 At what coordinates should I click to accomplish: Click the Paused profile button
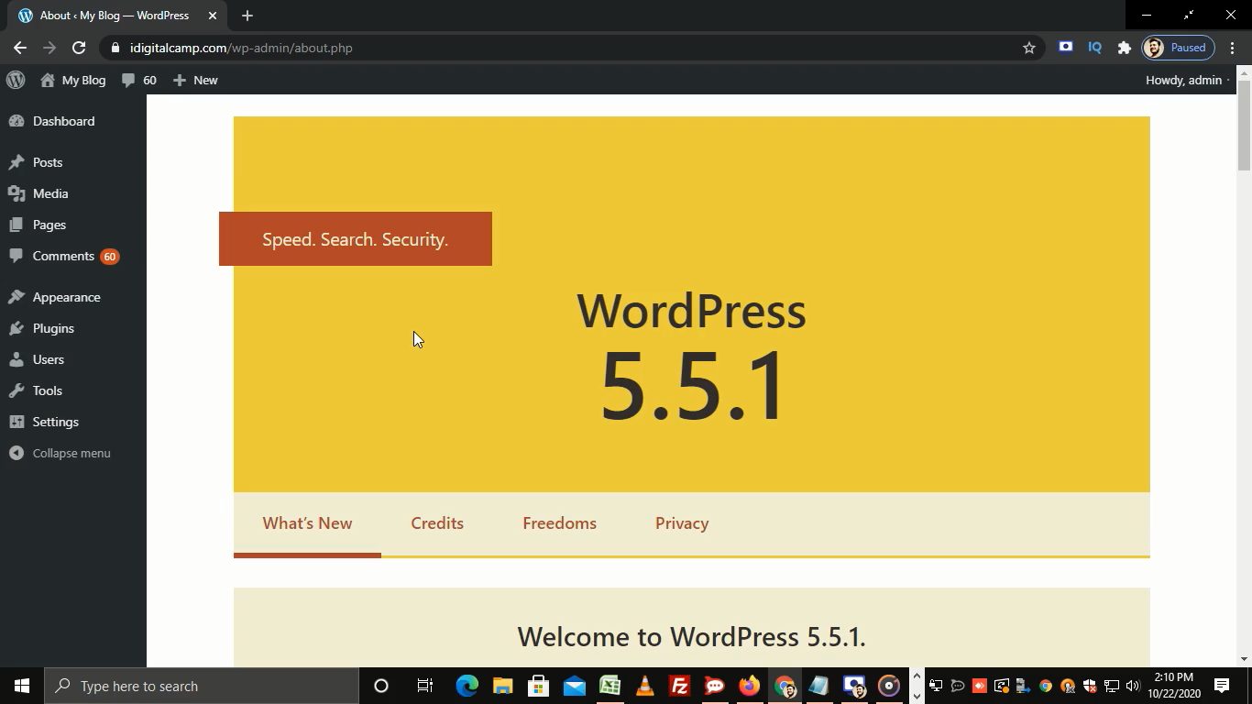click(1178, 48)
